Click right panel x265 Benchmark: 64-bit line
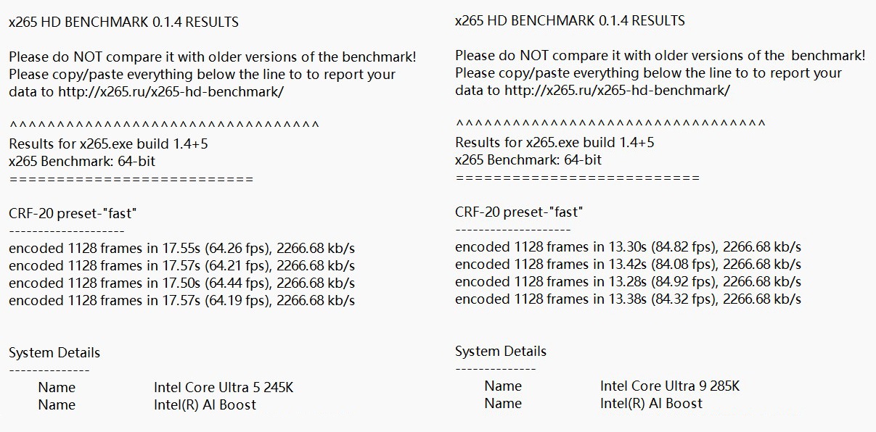This screenshot has height=432, width=876. pos(528,159)
